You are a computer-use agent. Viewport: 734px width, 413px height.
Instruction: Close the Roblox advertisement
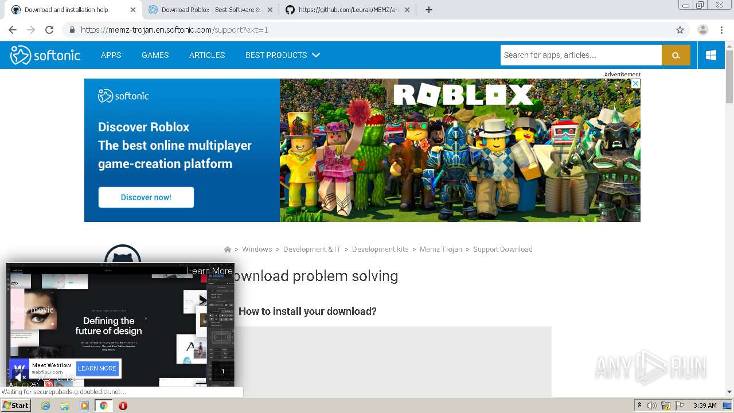(635, 83)
